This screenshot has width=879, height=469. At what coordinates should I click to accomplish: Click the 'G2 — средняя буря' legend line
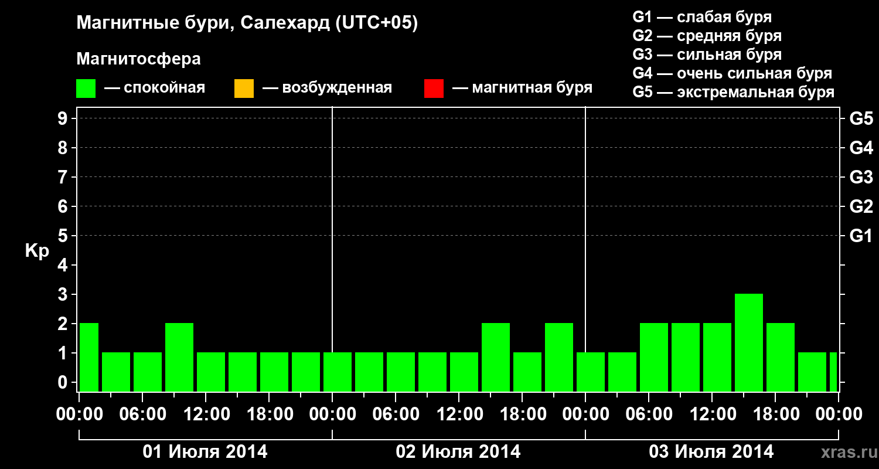coord(707,36)
